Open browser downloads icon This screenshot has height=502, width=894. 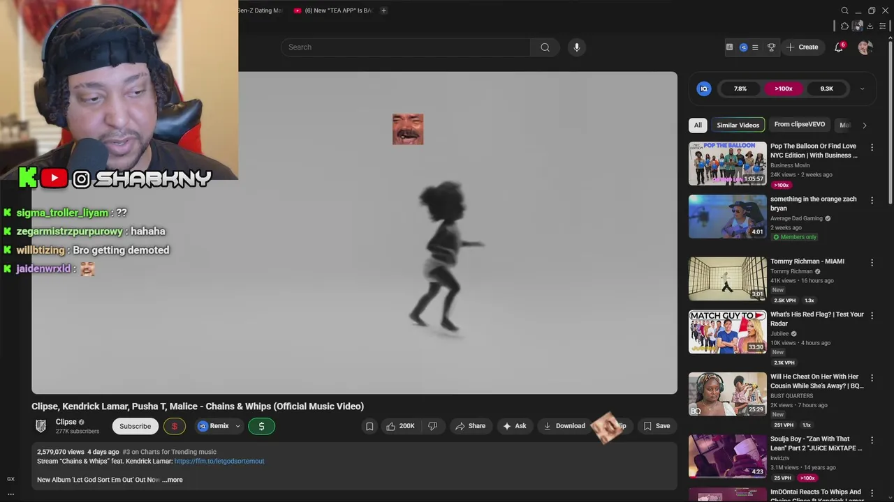coord(870,26)
